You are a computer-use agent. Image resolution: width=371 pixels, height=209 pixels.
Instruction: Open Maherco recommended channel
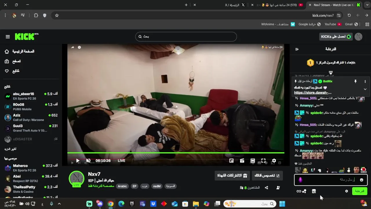pos(31,168)
